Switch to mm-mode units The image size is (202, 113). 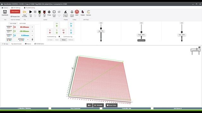[13, 24]
